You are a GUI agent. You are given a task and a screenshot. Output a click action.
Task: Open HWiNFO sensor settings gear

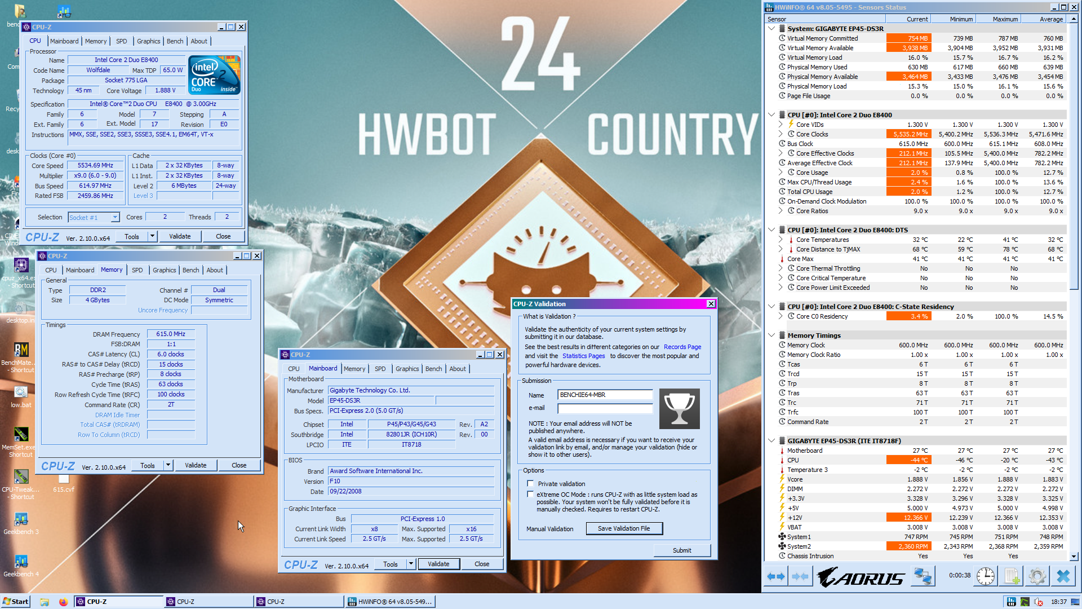coord(1037,576)
